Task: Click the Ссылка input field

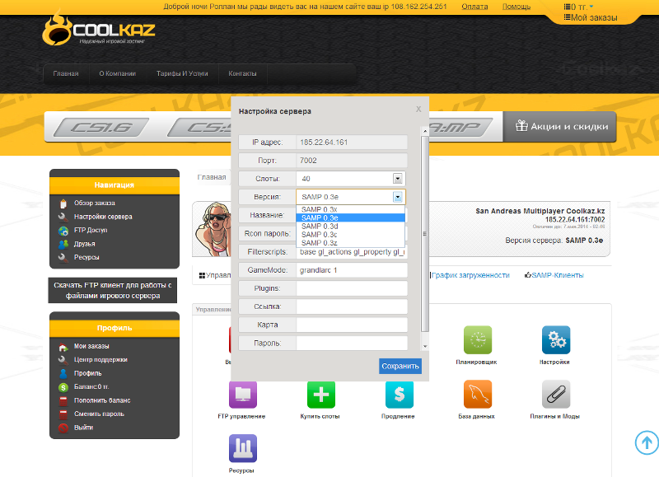Action: click(x=352, y=306)
